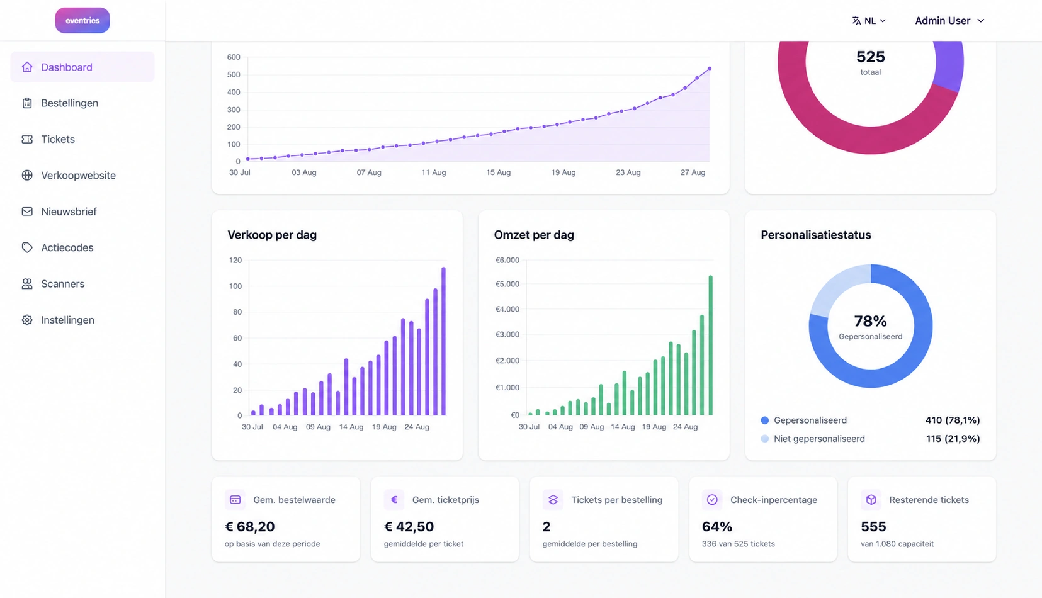Click the Actiecodes tag icon

[27, 247]
